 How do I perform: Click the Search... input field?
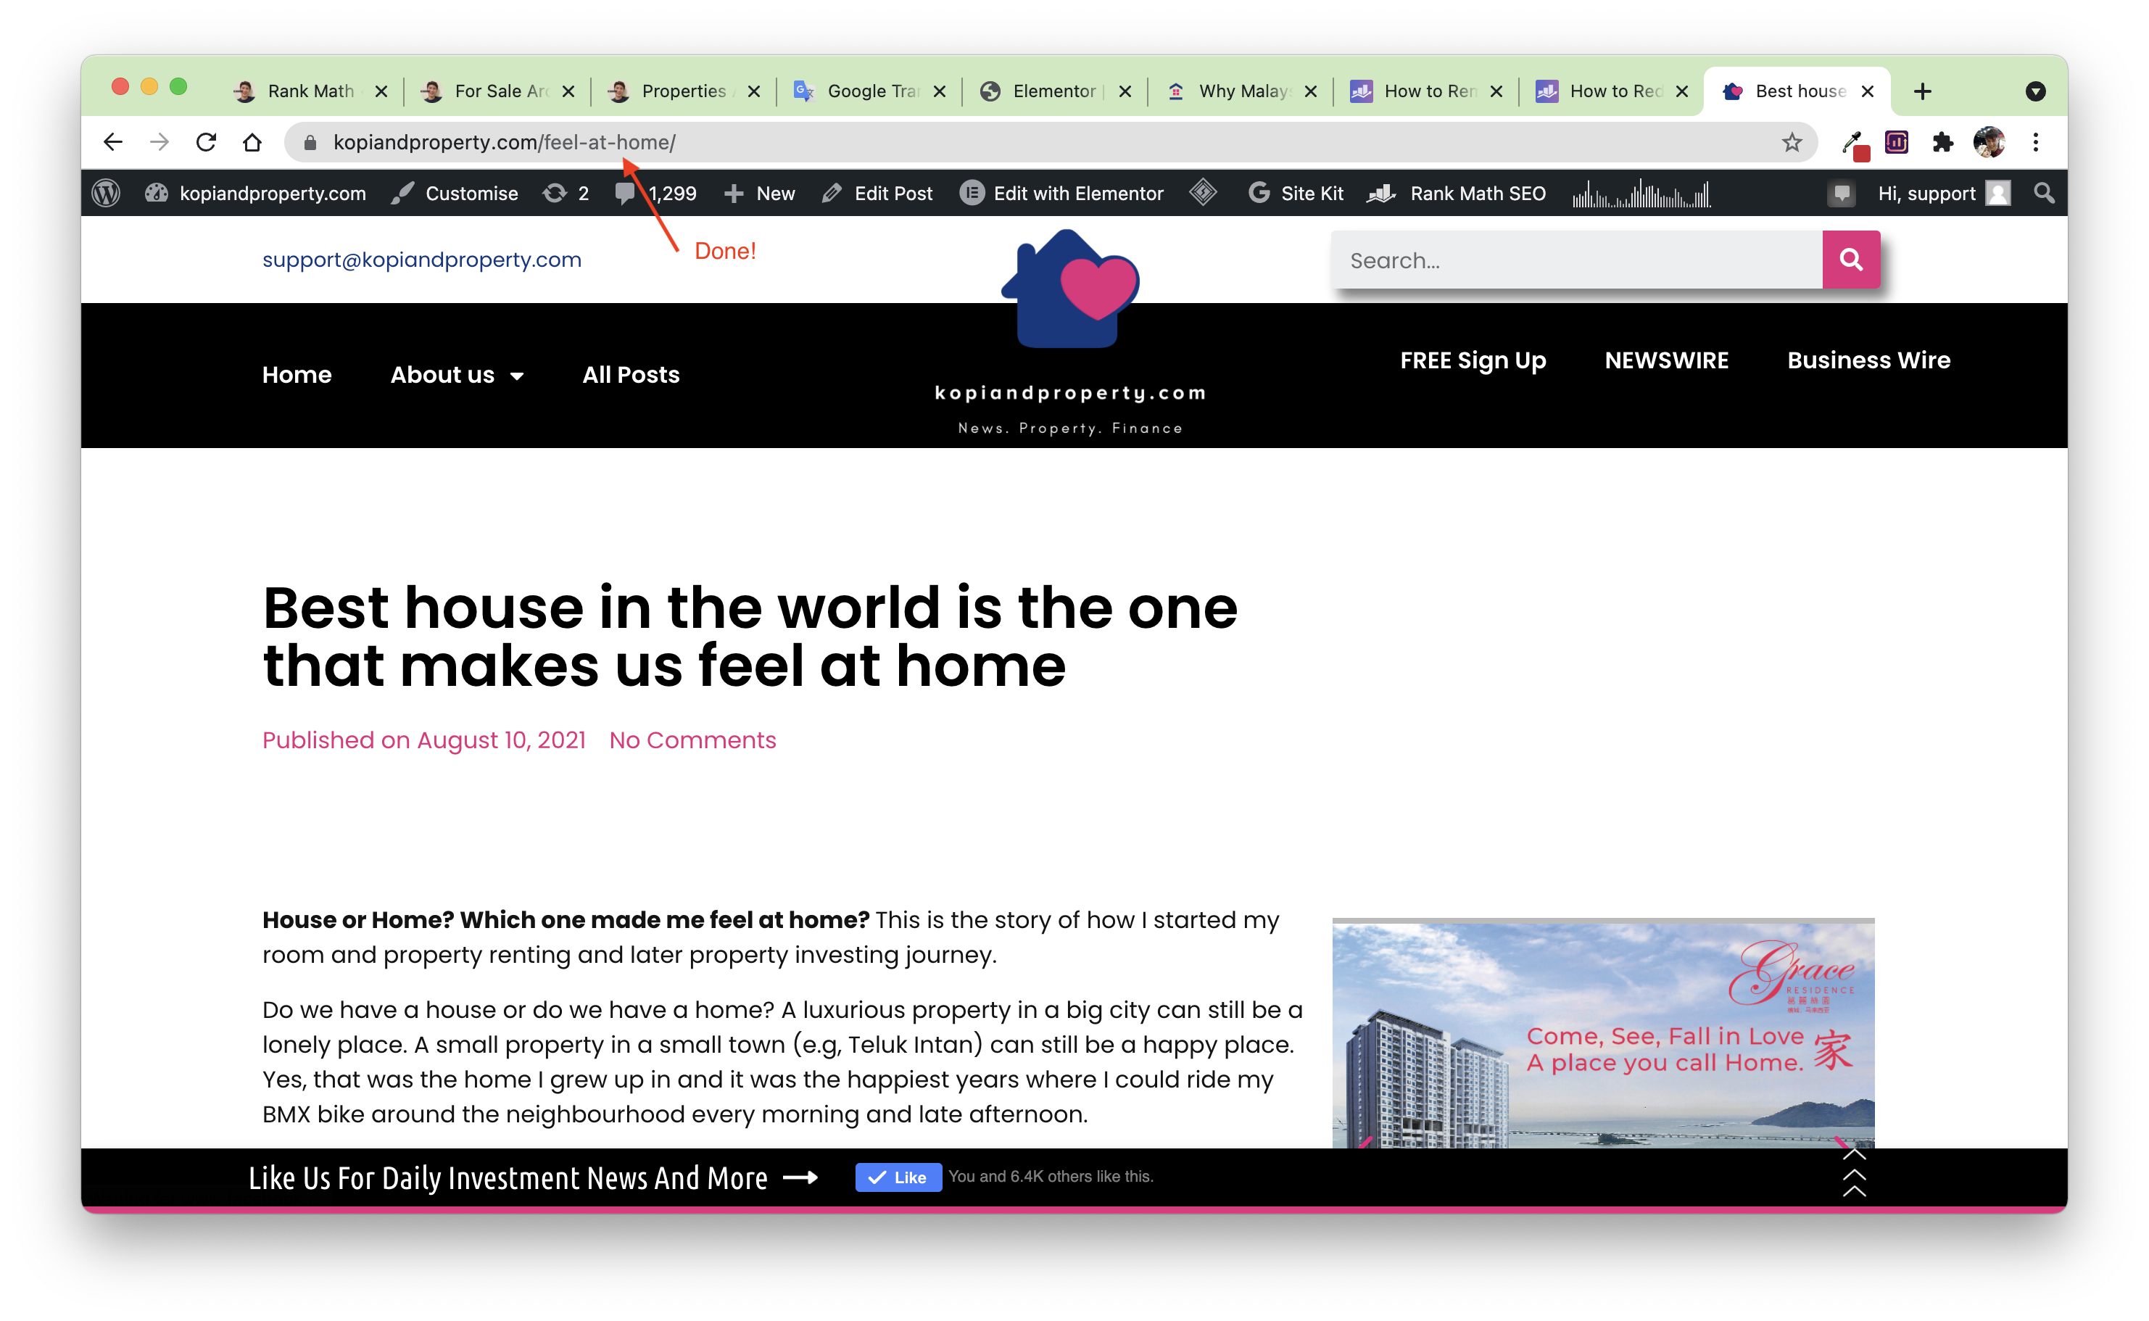[x=1576, y=260]
